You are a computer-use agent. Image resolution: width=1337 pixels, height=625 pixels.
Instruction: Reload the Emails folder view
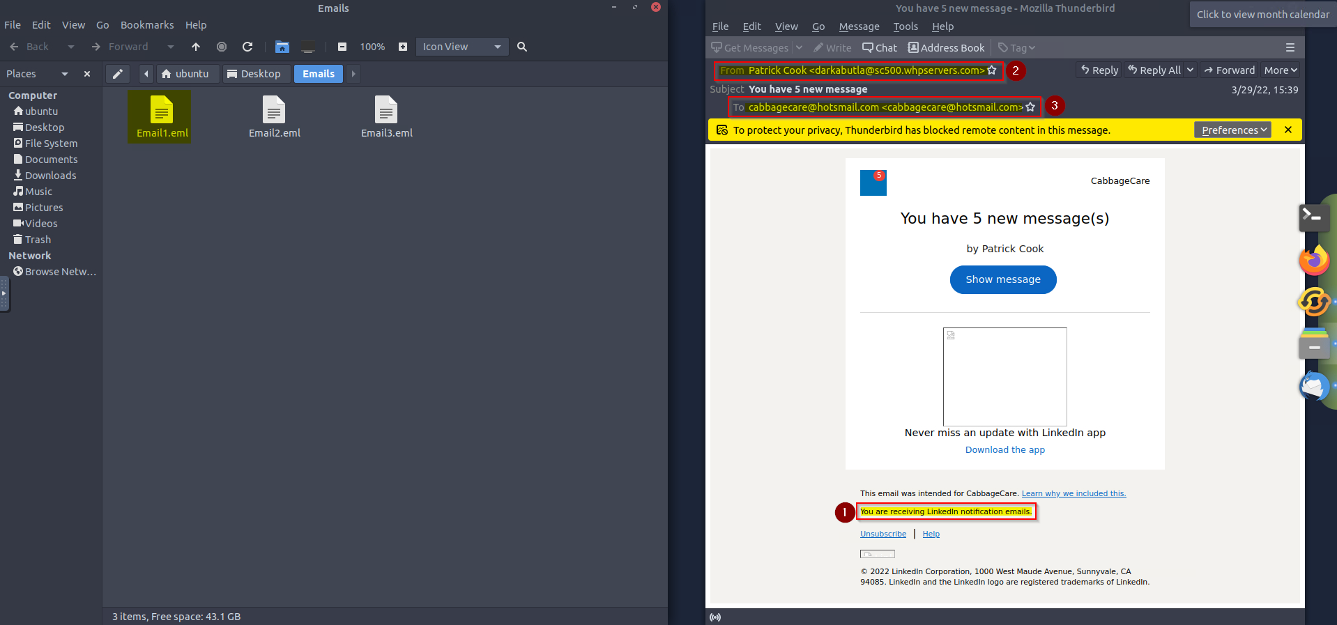247,47
